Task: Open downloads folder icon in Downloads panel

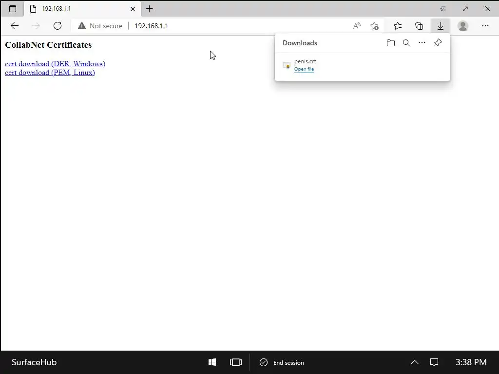Action: click(x=390, y=43)
